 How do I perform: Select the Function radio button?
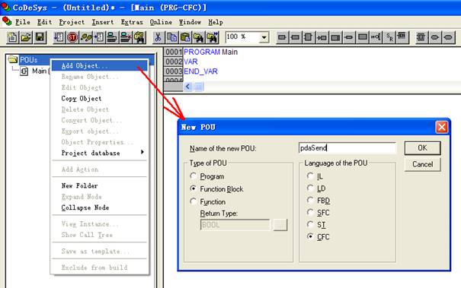(193, 201)
